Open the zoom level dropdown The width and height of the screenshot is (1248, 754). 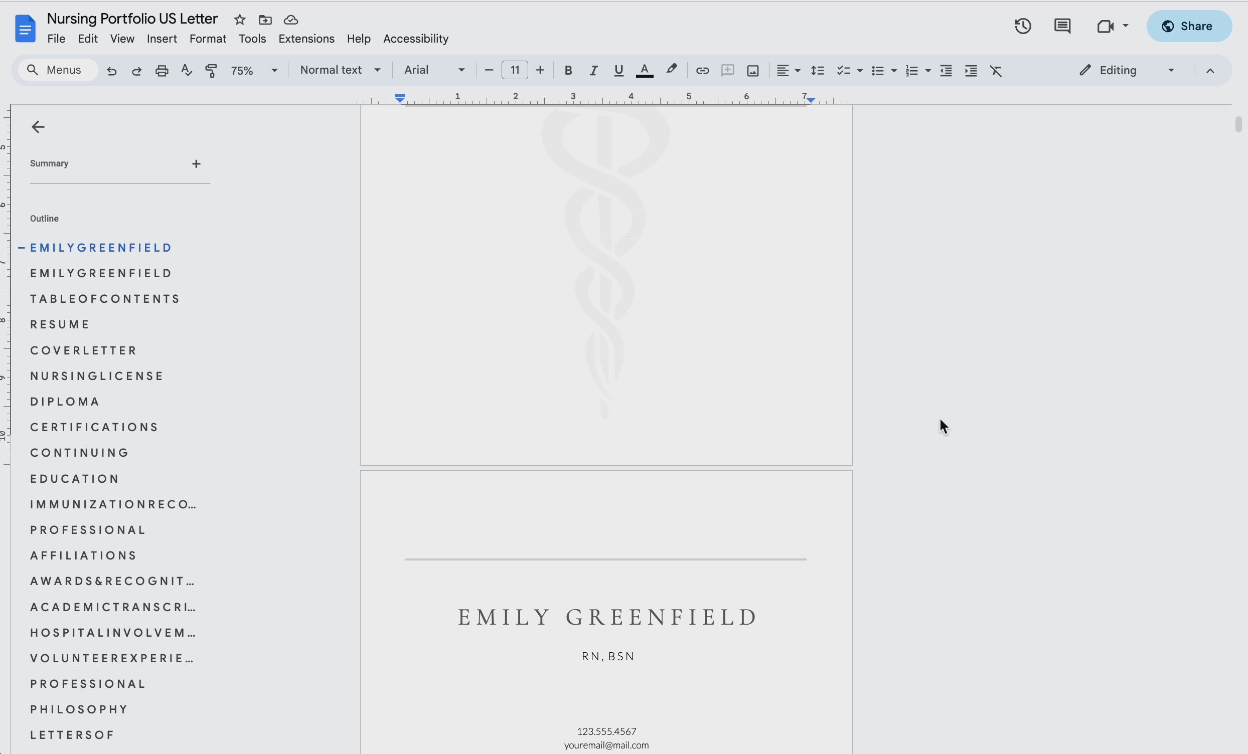click(254, 70)
